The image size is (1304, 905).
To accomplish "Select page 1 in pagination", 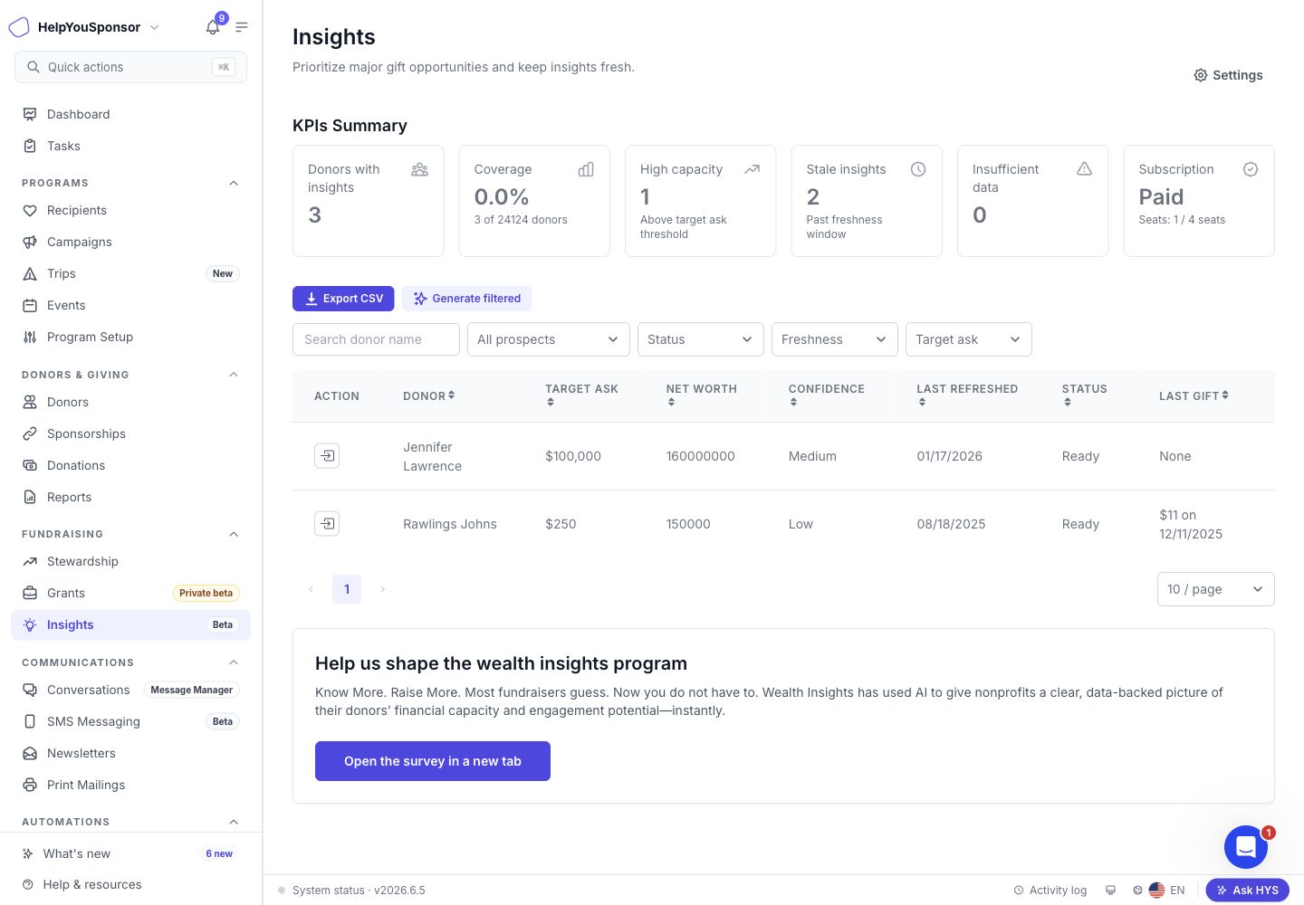I will coord(347,589).
